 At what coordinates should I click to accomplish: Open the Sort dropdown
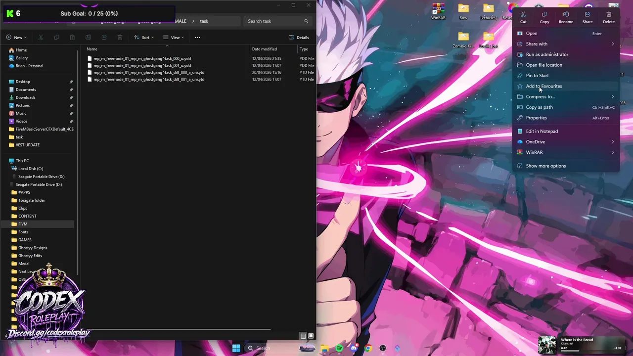pos(144,38)
